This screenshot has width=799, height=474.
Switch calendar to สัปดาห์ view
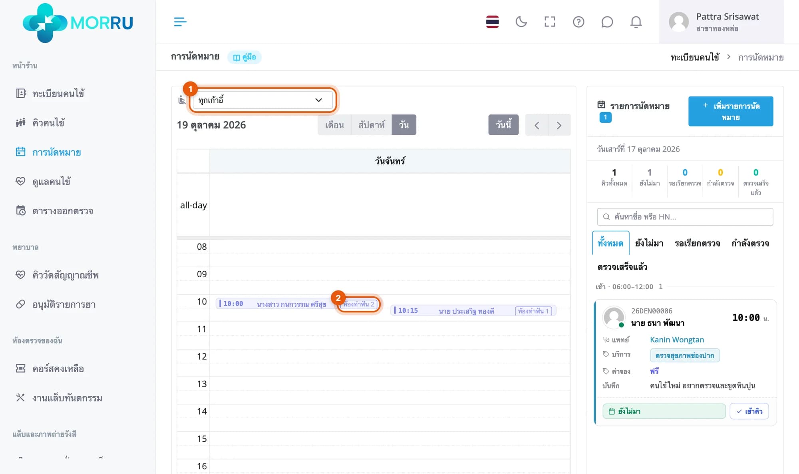pos(372,125)
